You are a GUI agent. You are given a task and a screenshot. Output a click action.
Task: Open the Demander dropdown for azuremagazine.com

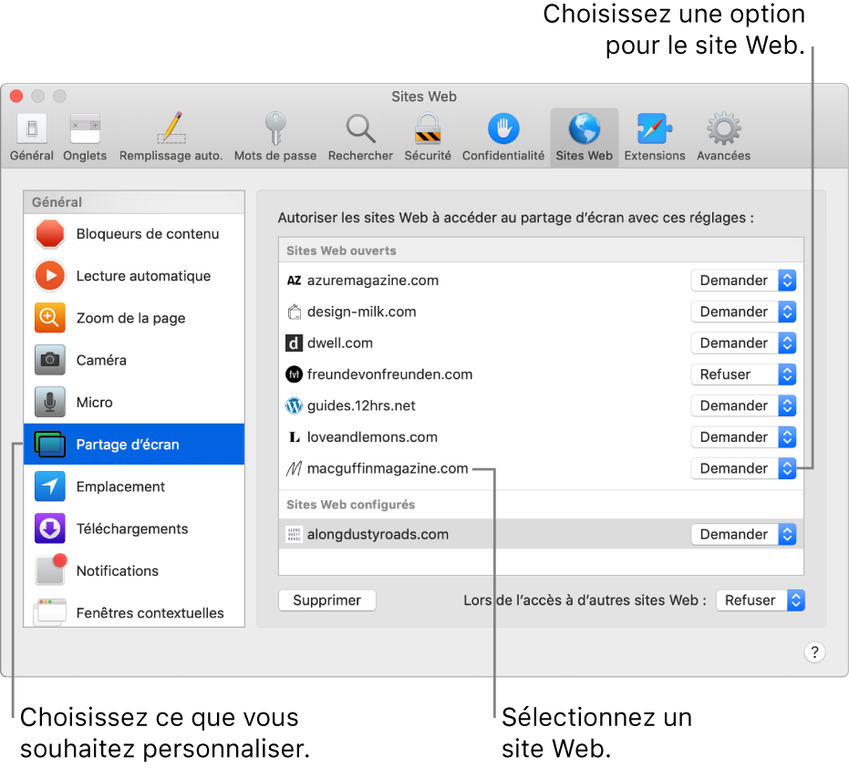point(743,280)
